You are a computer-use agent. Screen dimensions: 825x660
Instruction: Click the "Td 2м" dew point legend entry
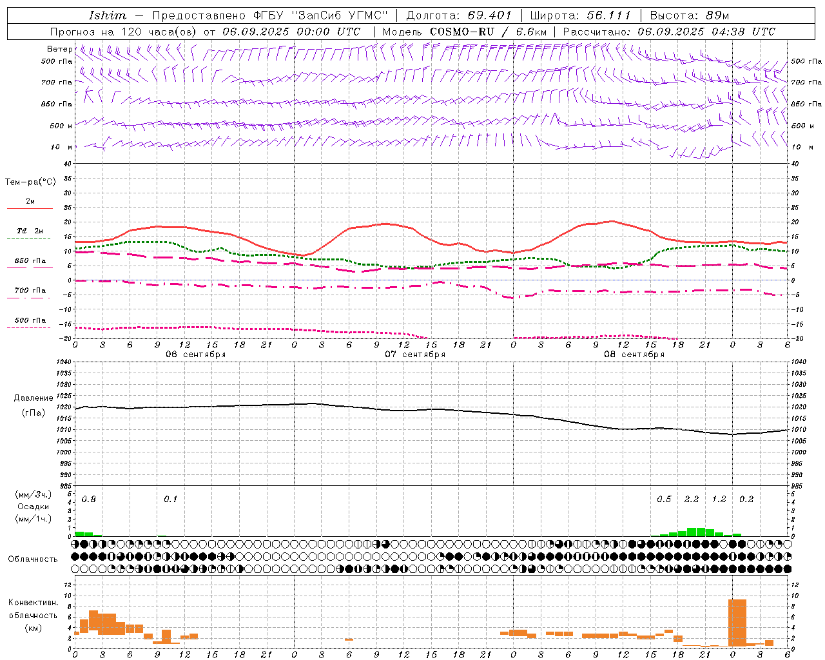coord(30,231)
